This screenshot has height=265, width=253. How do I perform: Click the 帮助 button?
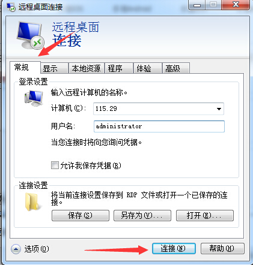[222, 249]
